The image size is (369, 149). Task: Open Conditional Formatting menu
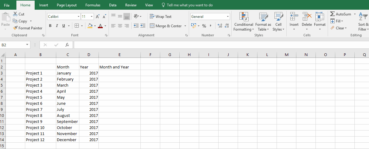[243, 22]
